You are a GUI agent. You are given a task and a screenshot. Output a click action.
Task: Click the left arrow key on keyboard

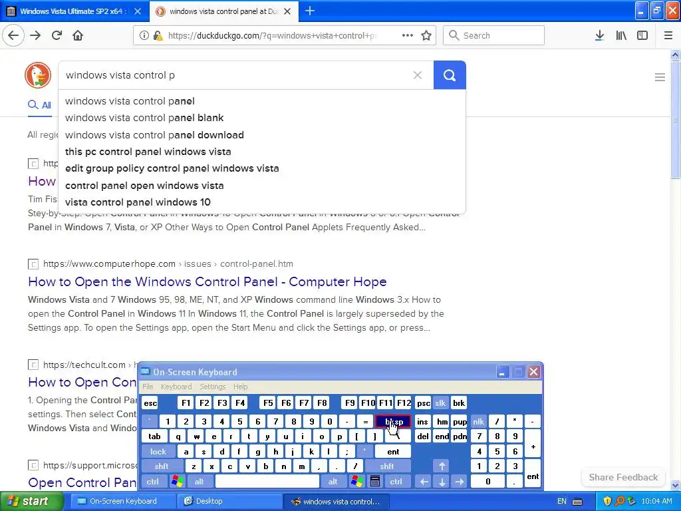[424, 482]
